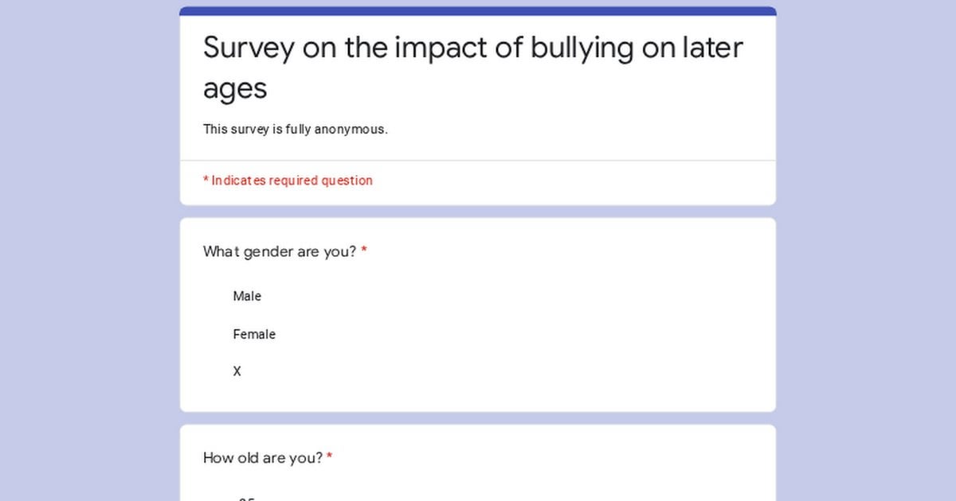The image size is (956, 501).
Task: Click "This survey is fully anonymous" description
Action: tap(295, 129)
